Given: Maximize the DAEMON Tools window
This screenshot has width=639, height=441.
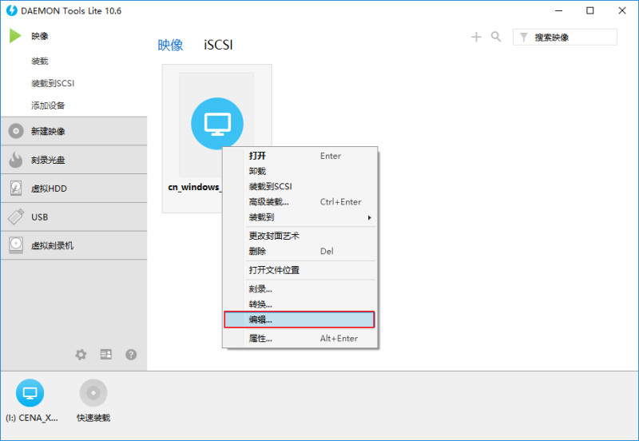Looking at the screenshot, I should [x=590, y=10].
